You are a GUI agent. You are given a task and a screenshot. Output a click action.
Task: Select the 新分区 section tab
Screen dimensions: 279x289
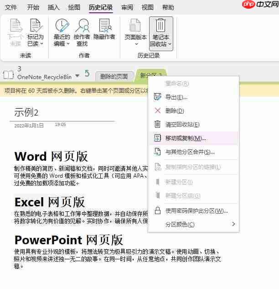pos(151,75)
